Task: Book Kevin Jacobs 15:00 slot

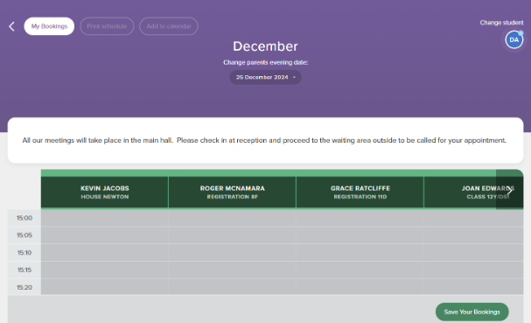Action: click(105, 218)
